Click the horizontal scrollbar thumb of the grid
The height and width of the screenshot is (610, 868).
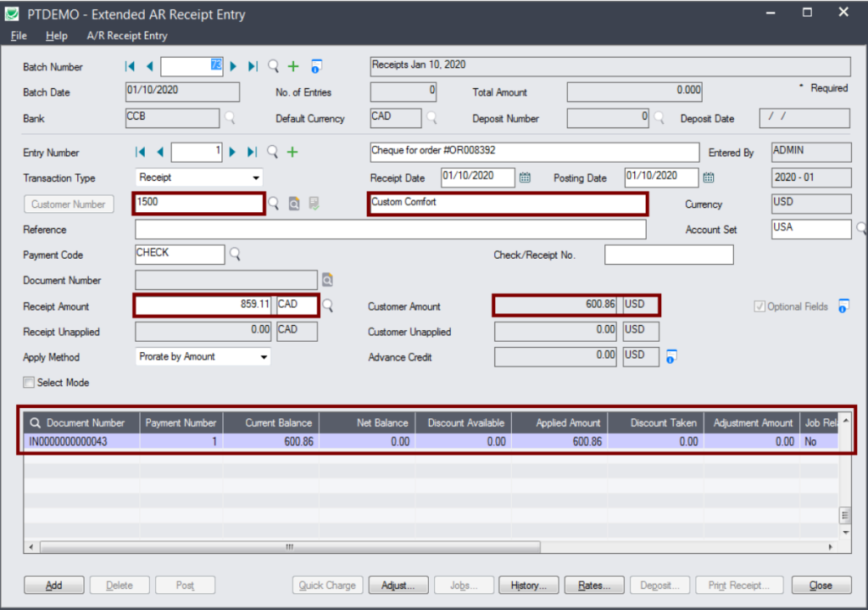(x=290, y=547)
